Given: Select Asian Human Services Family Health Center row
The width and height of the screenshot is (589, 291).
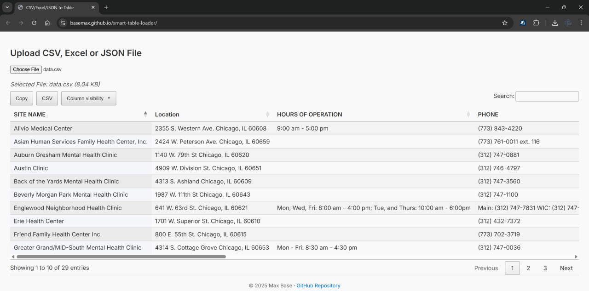Looking at the screenshot, I should click(x=294, y=142).
